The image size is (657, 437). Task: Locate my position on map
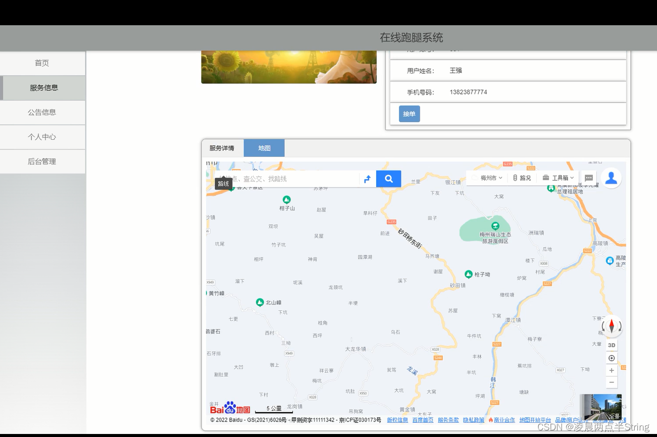coord(612,358)
